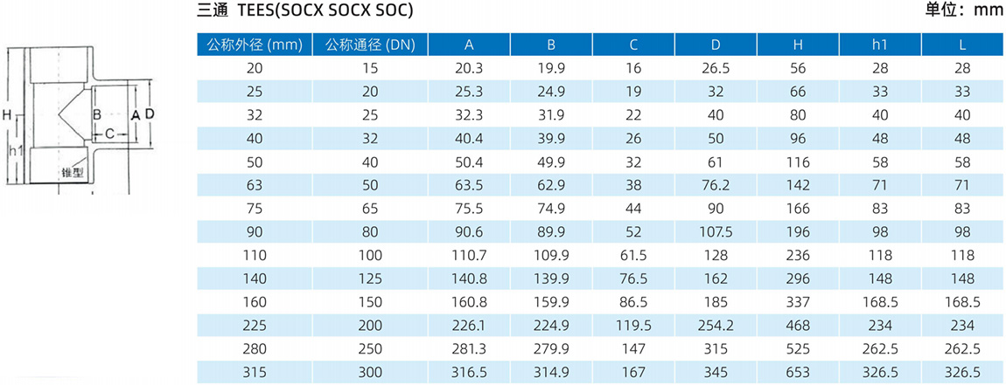Click the table title 三通 TEES(SOCX SOCX SOC)
The image size is (1006, 385).
pyautogui.click(x=304, y=12)
